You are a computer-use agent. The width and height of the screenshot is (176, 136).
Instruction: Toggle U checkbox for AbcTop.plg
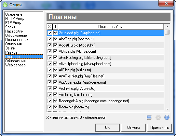[55, 39]
